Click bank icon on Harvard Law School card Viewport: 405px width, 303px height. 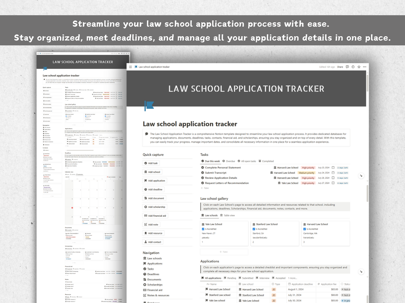[305, 224]
